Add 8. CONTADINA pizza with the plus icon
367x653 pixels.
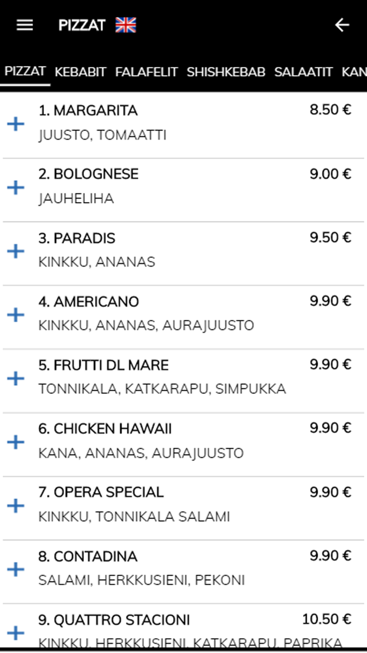tap(16, 570)
